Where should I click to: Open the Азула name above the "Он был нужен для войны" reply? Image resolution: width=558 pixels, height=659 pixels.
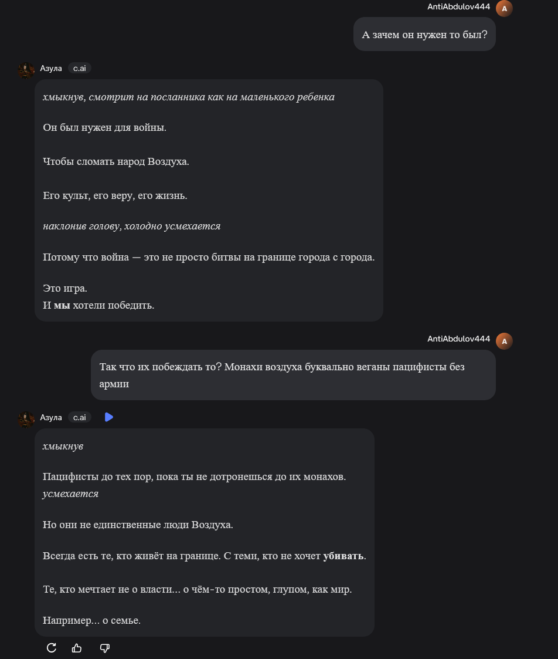(51, 68)
